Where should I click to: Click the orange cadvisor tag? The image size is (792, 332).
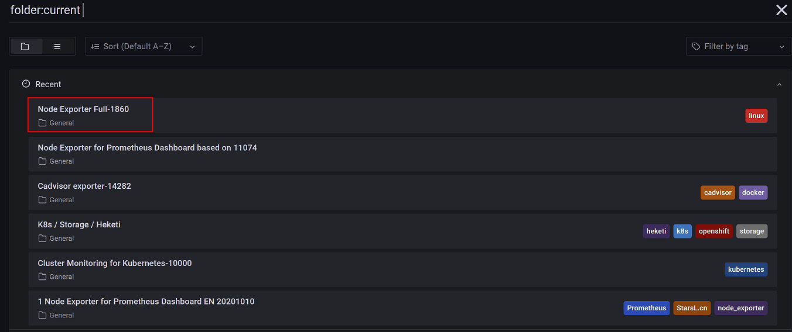coord(718,192)
